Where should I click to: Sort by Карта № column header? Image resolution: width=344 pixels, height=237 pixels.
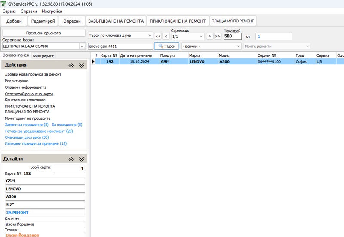click(110, 55)
